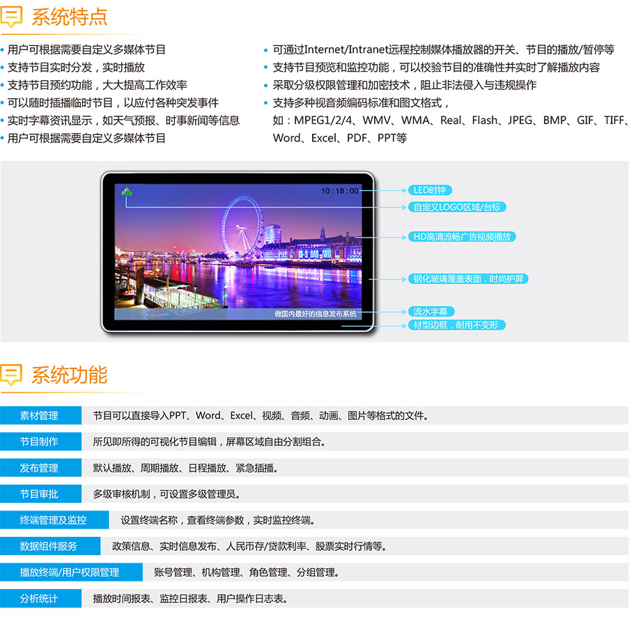The image size is (636, 617).
Task: Click the scrolling caption 做国内最好的信息发布系统
Action: (x=315, y=314)
